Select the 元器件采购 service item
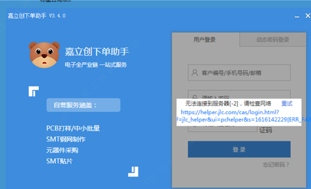 tap(62, 150)
